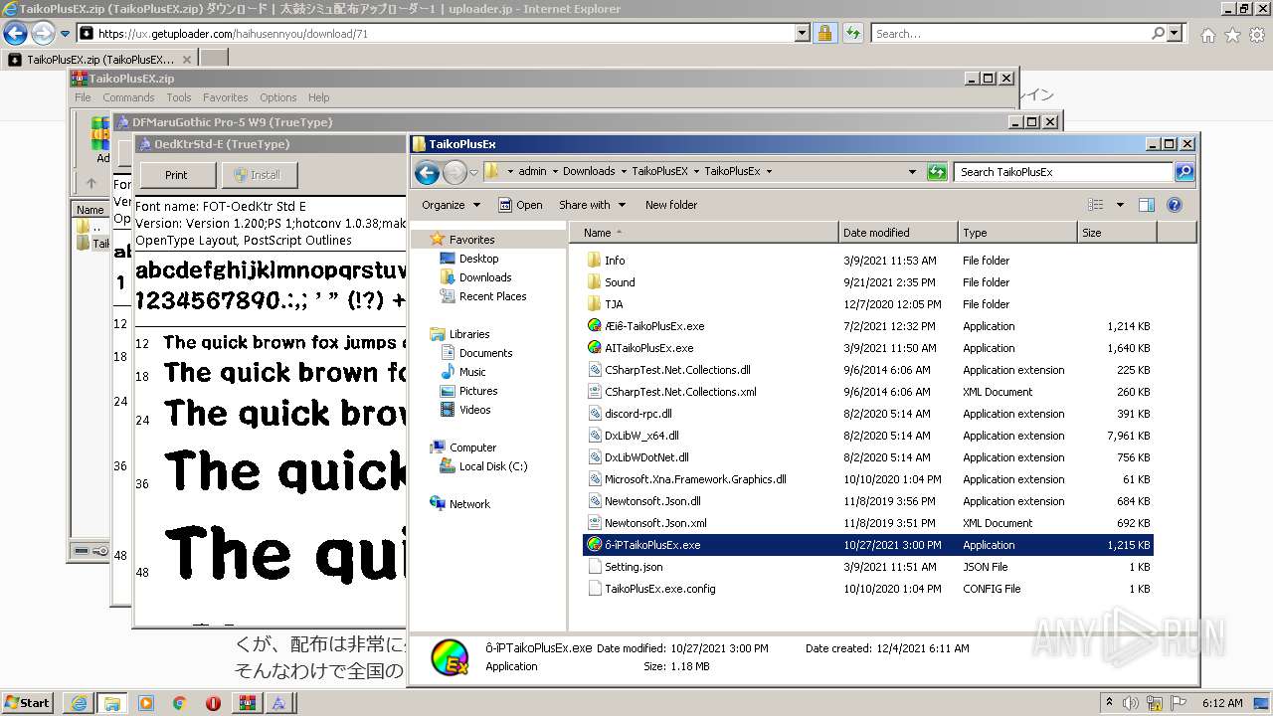1273x716 pixels.
Task: Click the Explorer Back navigation button
Action: click(427, 172)
